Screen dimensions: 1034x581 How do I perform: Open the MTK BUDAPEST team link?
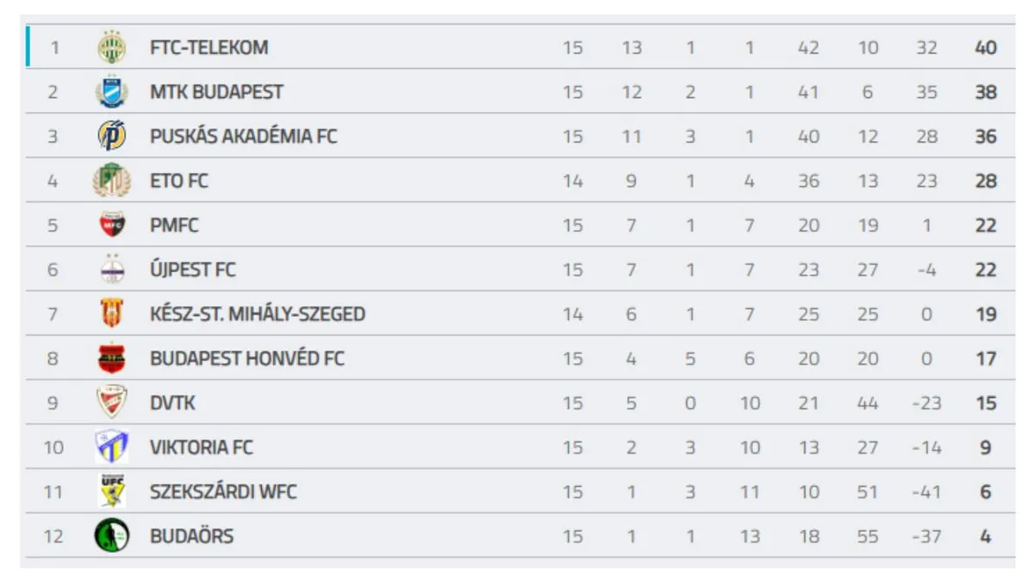pos(216,92)
